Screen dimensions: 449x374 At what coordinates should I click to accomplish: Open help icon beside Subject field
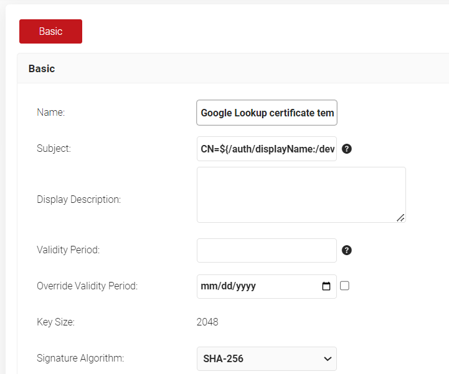point(347,149)
